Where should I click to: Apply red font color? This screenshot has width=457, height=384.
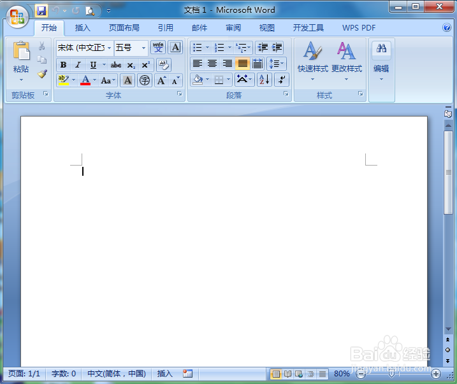pos(85,80)
